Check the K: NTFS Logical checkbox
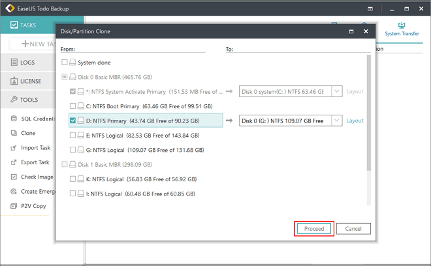This screenshot has width=431, height=266. [x=72, y=179]
